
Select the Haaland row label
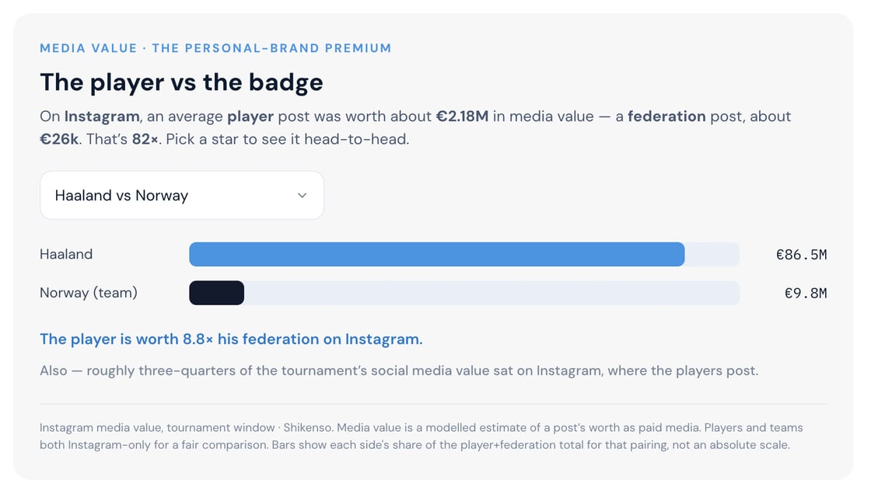click(x=66, y=254)
